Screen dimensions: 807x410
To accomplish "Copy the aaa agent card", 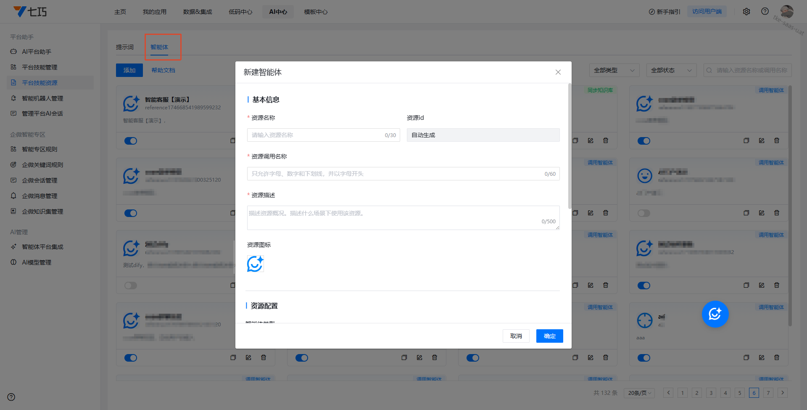I will click(x=746, y=357).
